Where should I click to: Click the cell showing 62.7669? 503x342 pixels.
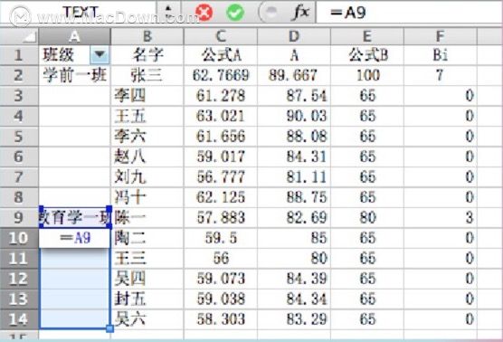221,75
